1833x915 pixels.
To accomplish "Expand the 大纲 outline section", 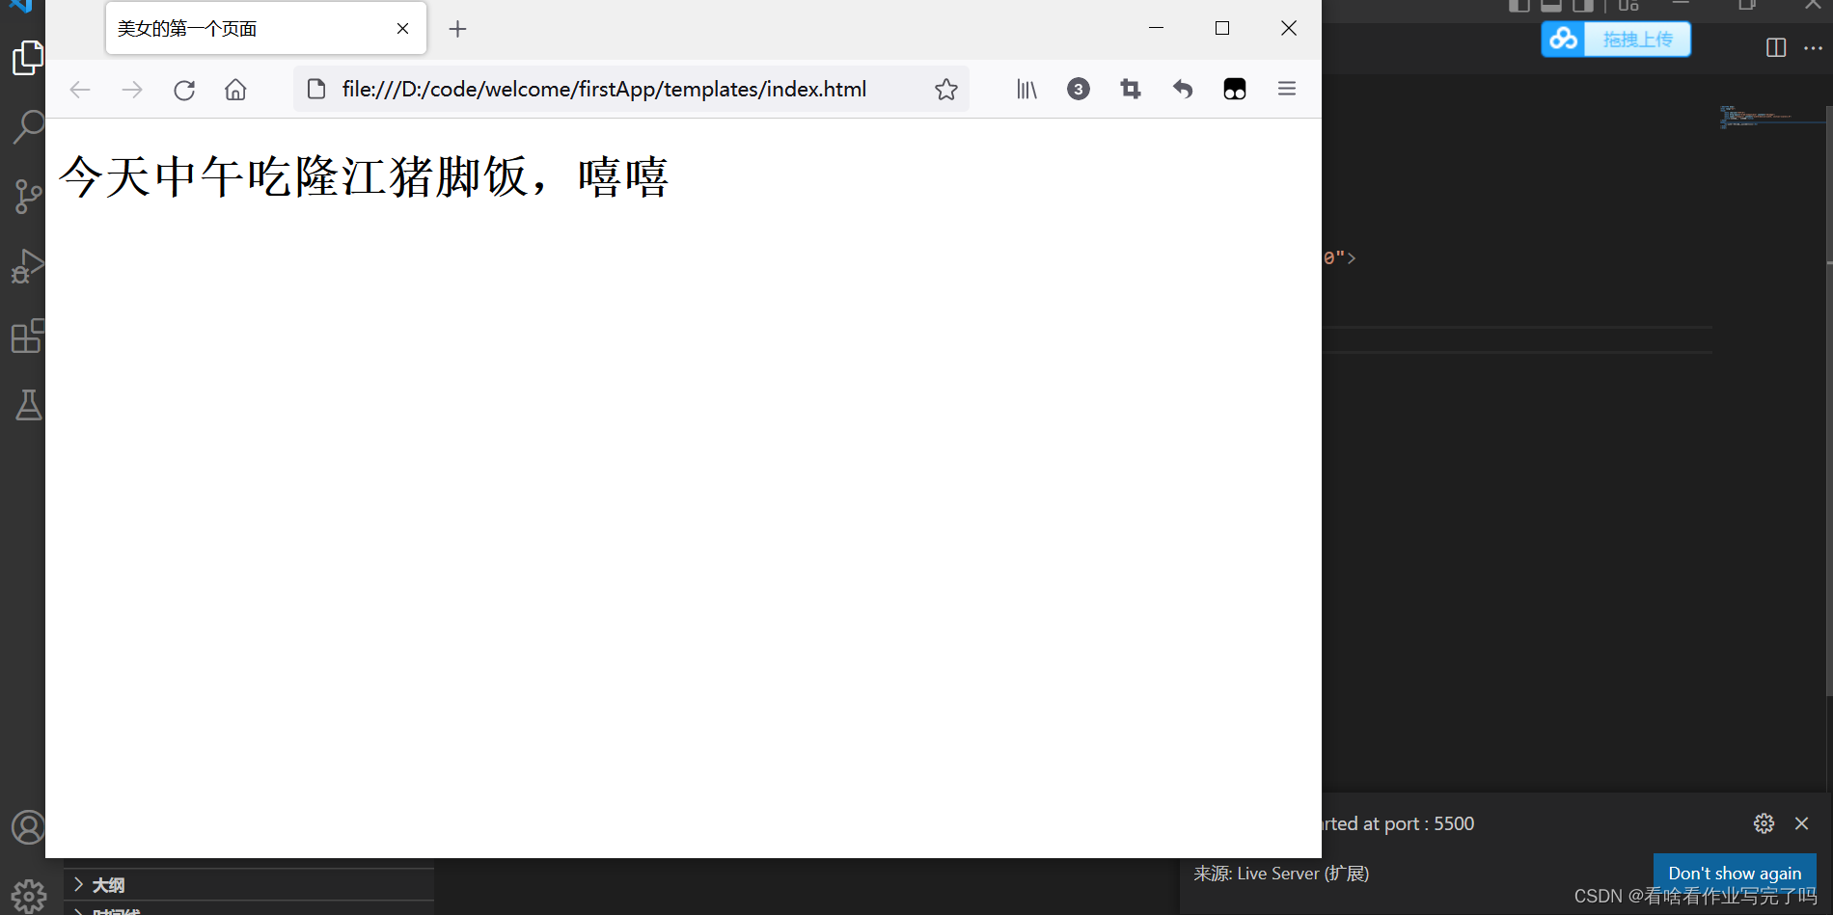I will click(x=249, y=885).
